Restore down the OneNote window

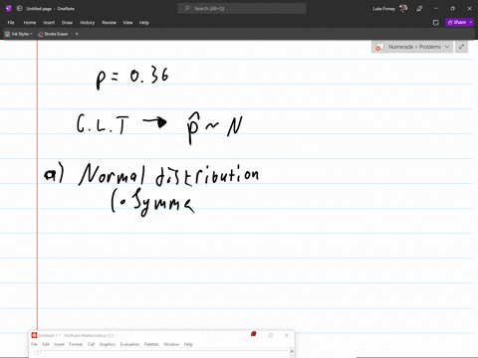click(452, 9)
